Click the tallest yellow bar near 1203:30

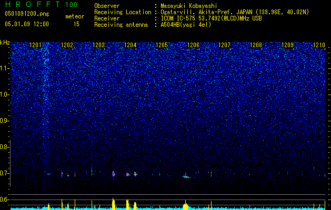tap(113, 204)
